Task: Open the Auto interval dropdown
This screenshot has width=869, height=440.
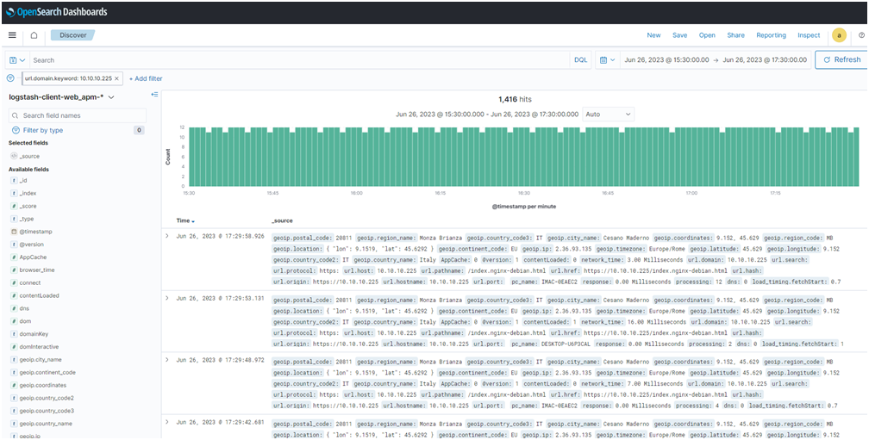Action: [x=608, y=114]
